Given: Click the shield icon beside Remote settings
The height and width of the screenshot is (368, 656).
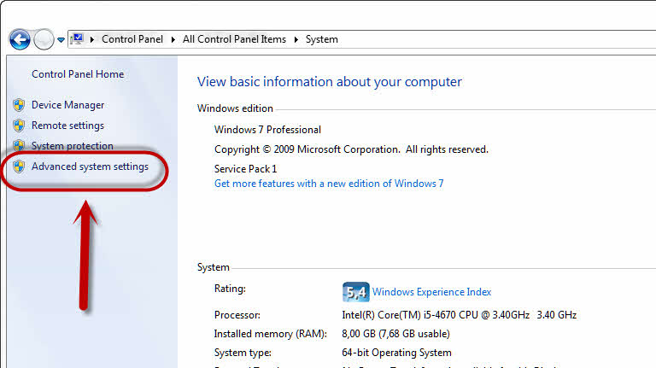Looking at the screenshot, I should coord(19,126).
